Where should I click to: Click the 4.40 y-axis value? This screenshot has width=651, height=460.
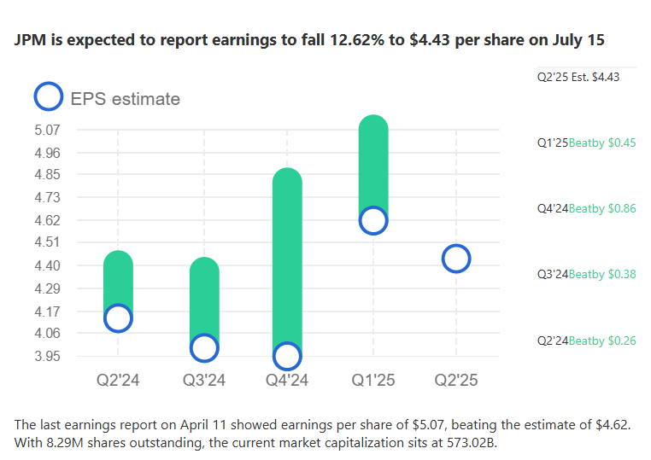(x=47, y=265)
